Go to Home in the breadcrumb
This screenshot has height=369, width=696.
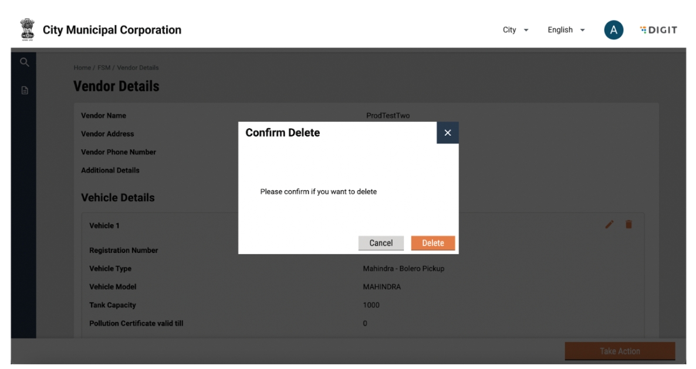click(x=81, y=68)
